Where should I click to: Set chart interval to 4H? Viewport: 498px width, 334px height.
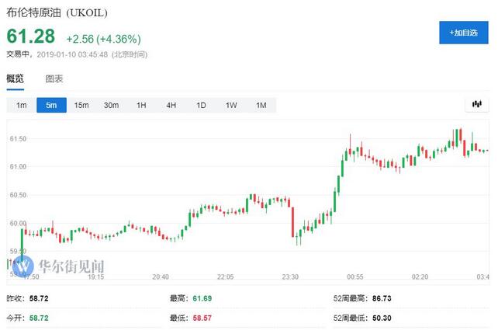(x=171, y=105)
